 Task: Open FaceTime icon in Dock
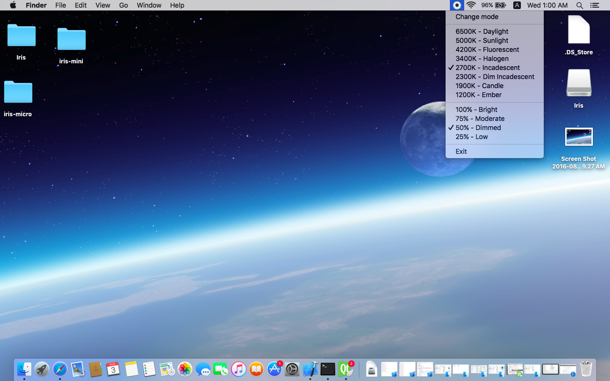221,369
